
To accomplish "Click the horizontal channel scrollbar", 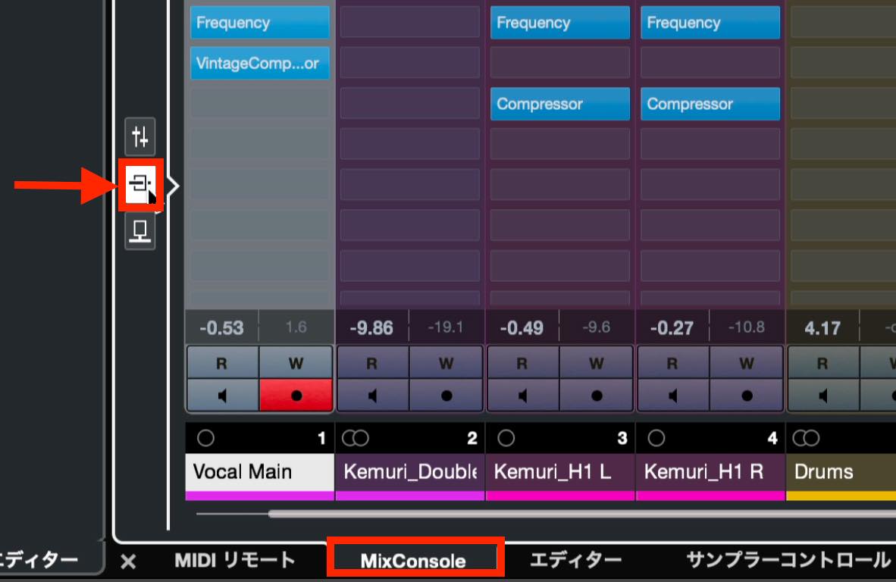I will tap(582, 514).
